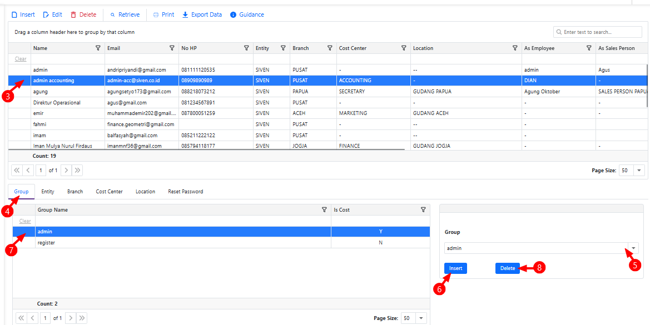
Task: Switch to the Location tab
Action: [146, 192]
